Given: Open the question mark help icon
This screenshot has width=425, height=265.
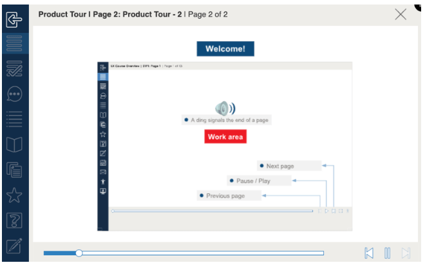Looking at the screenshot, I should [14, 221].
